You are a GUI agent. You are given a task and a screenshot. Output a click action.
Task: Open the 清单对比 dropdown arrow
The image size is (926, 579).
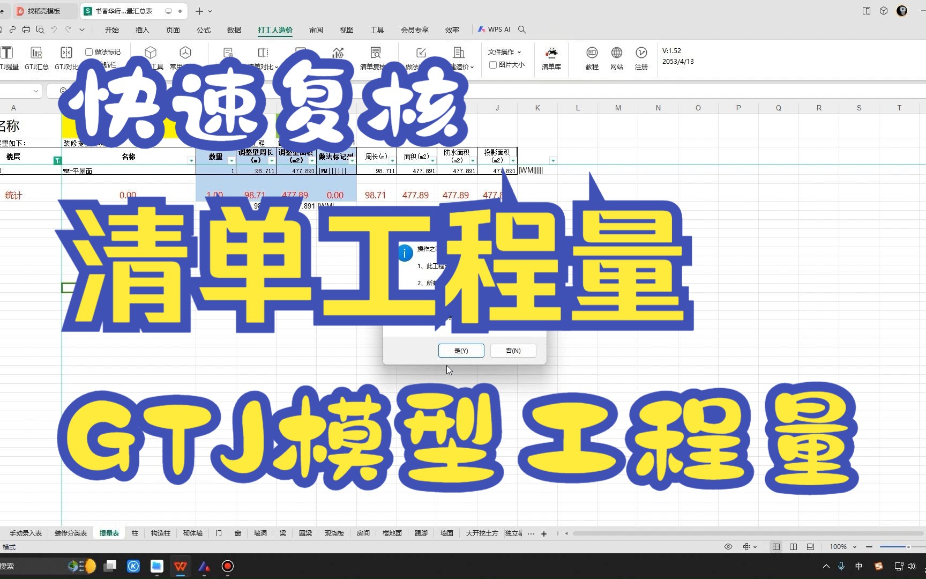[x=277, y=66]
